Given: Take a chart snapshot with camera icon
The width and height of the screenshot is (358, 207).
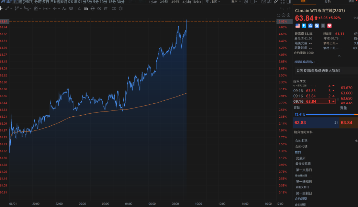Looking at the screenshot, I should pos(264,2).
